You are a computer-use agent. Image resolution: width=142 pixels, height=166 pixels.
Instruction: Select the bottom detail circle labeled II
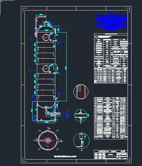(81, 141)
